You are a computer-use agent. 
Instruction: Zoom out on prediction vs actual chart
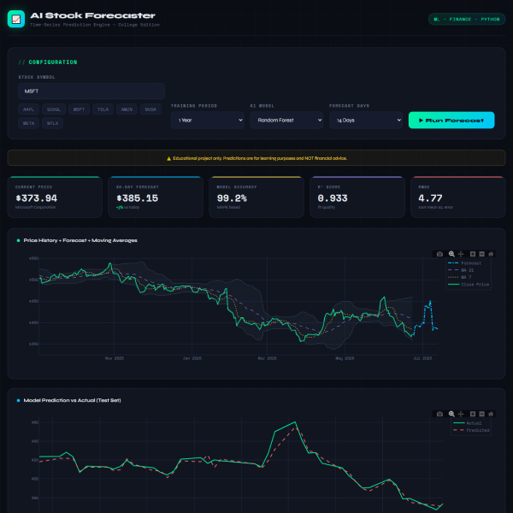coord(481,414)
